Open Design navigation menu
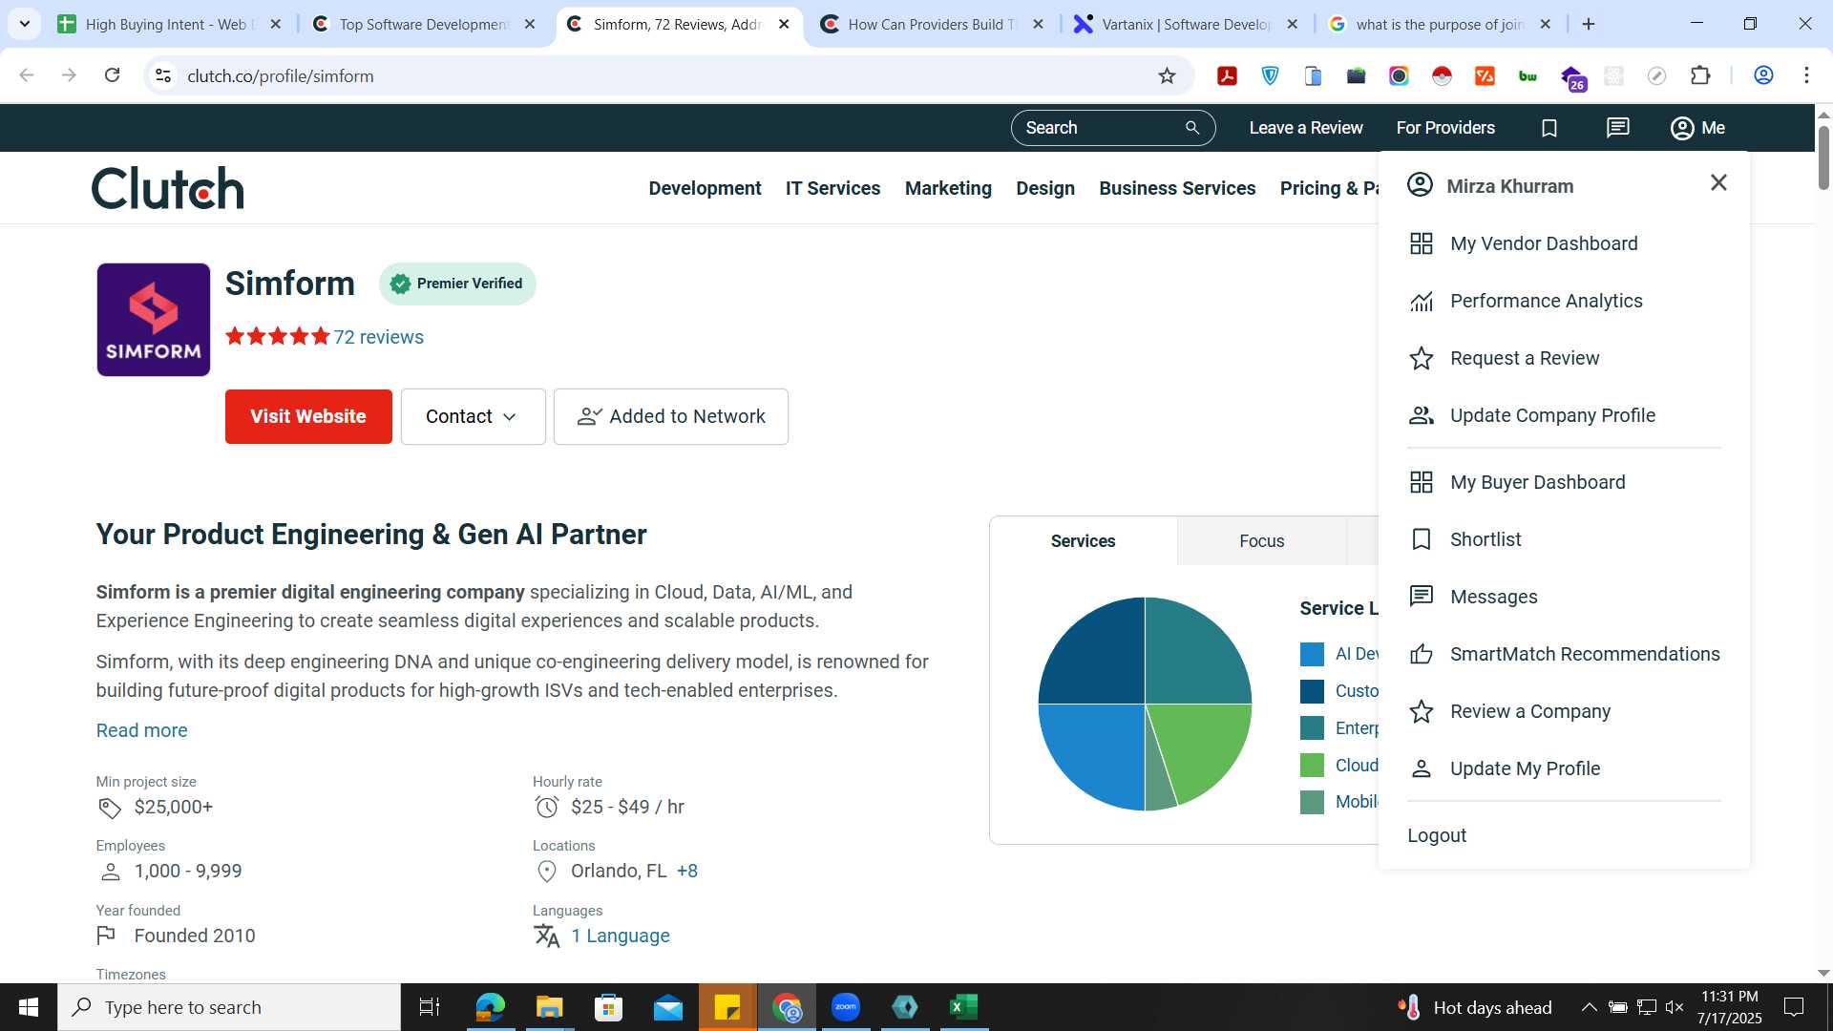The image size is (1833, 1031). pyautogui.click(x=1044, y=188)
